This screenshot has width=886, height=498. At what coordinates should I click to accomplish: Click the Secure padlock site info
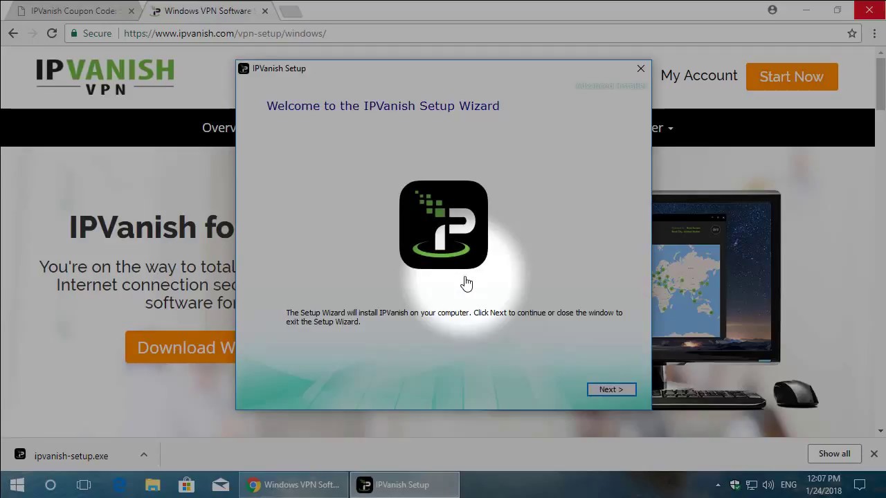coord(91,33)
